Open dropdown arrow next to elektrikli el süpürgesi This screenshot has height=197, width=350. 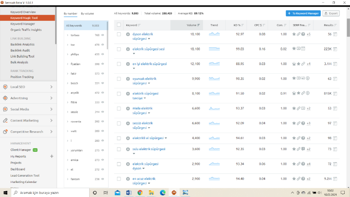pyautogui.click(x=166, y=138)
